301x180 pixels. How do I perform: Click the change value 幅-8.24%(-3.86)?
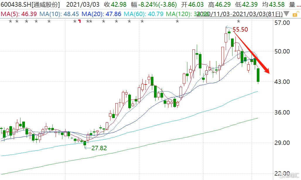154,5
